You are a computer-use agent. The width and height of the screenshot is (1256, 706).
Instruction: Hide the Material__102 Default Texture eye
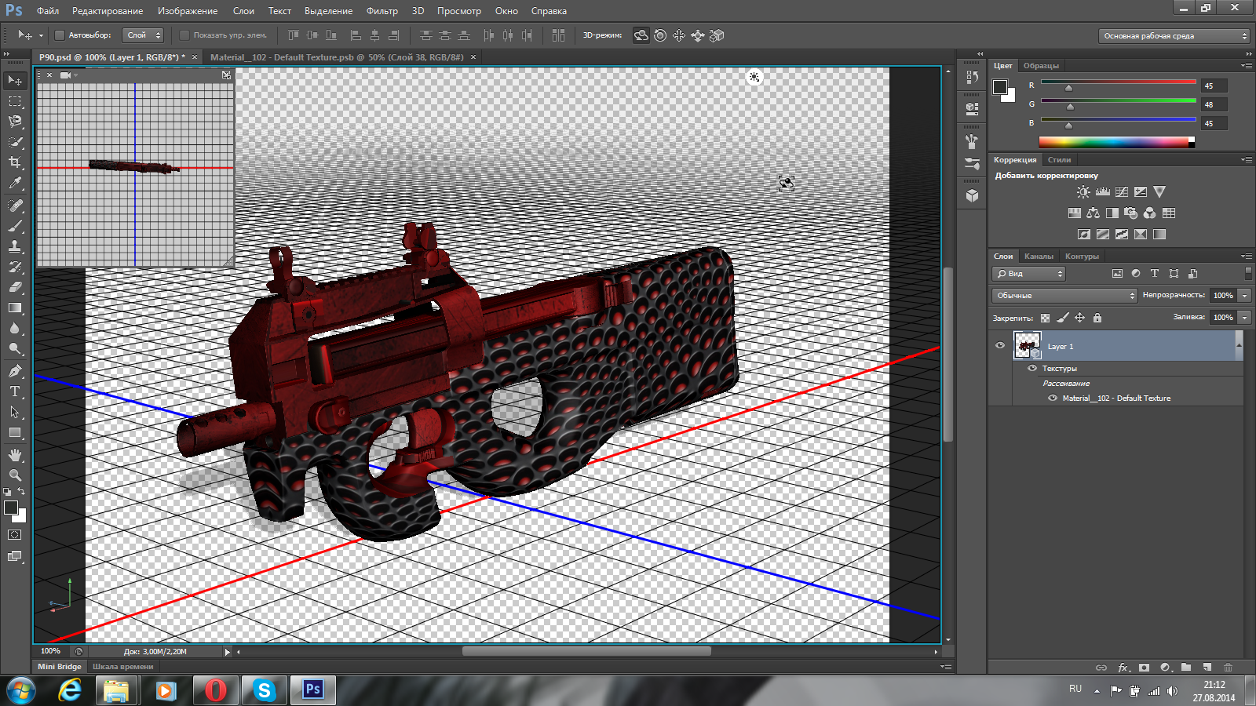[x=1053, y=398]
